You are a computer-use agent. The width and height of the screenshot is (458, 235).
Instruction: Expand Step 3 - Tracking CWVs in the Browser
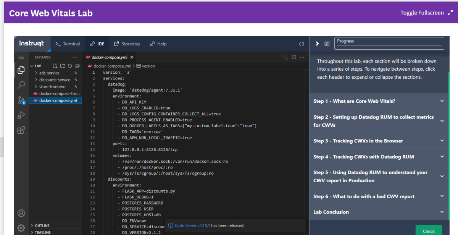(x=379, y=141)
